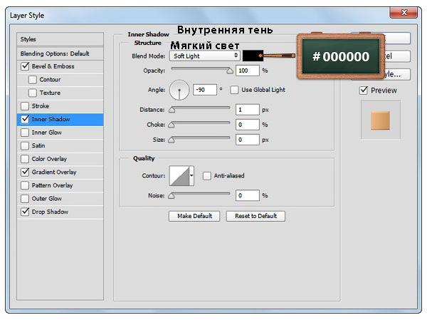
Task: Select the Color Overlay style row
Action: click(x=60, y=159)
